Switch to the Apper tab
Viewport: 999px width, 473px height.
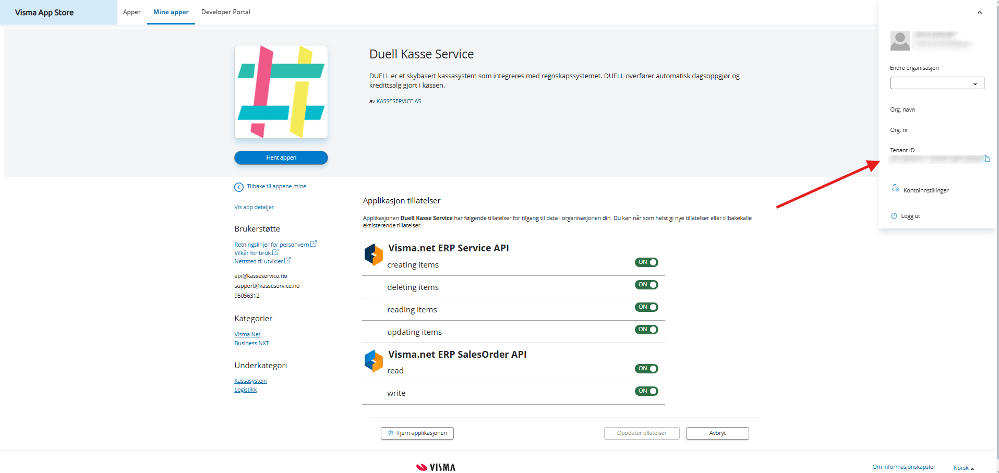[131, 12]
